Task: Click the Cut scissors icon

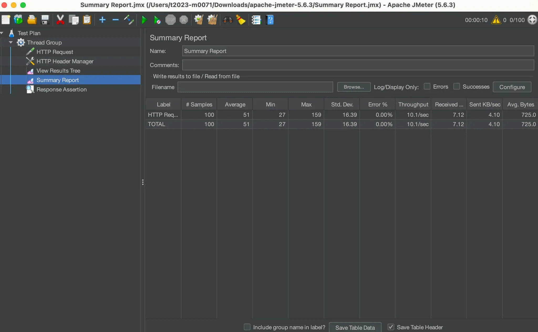Action: [60, 20]
